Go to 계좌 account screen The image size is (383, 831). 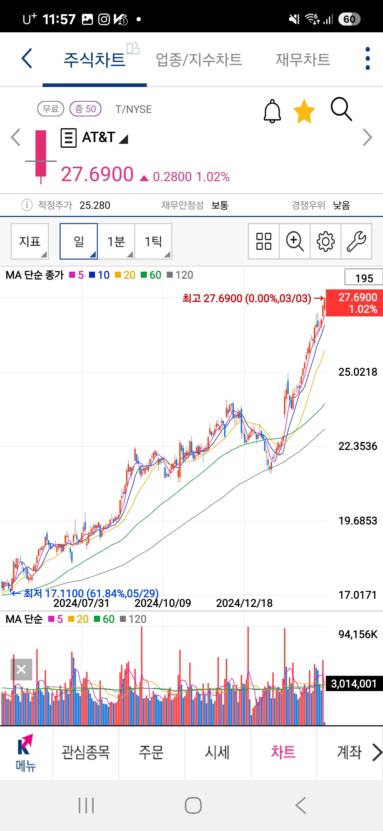pyautogui.click(x=349, y=752)
